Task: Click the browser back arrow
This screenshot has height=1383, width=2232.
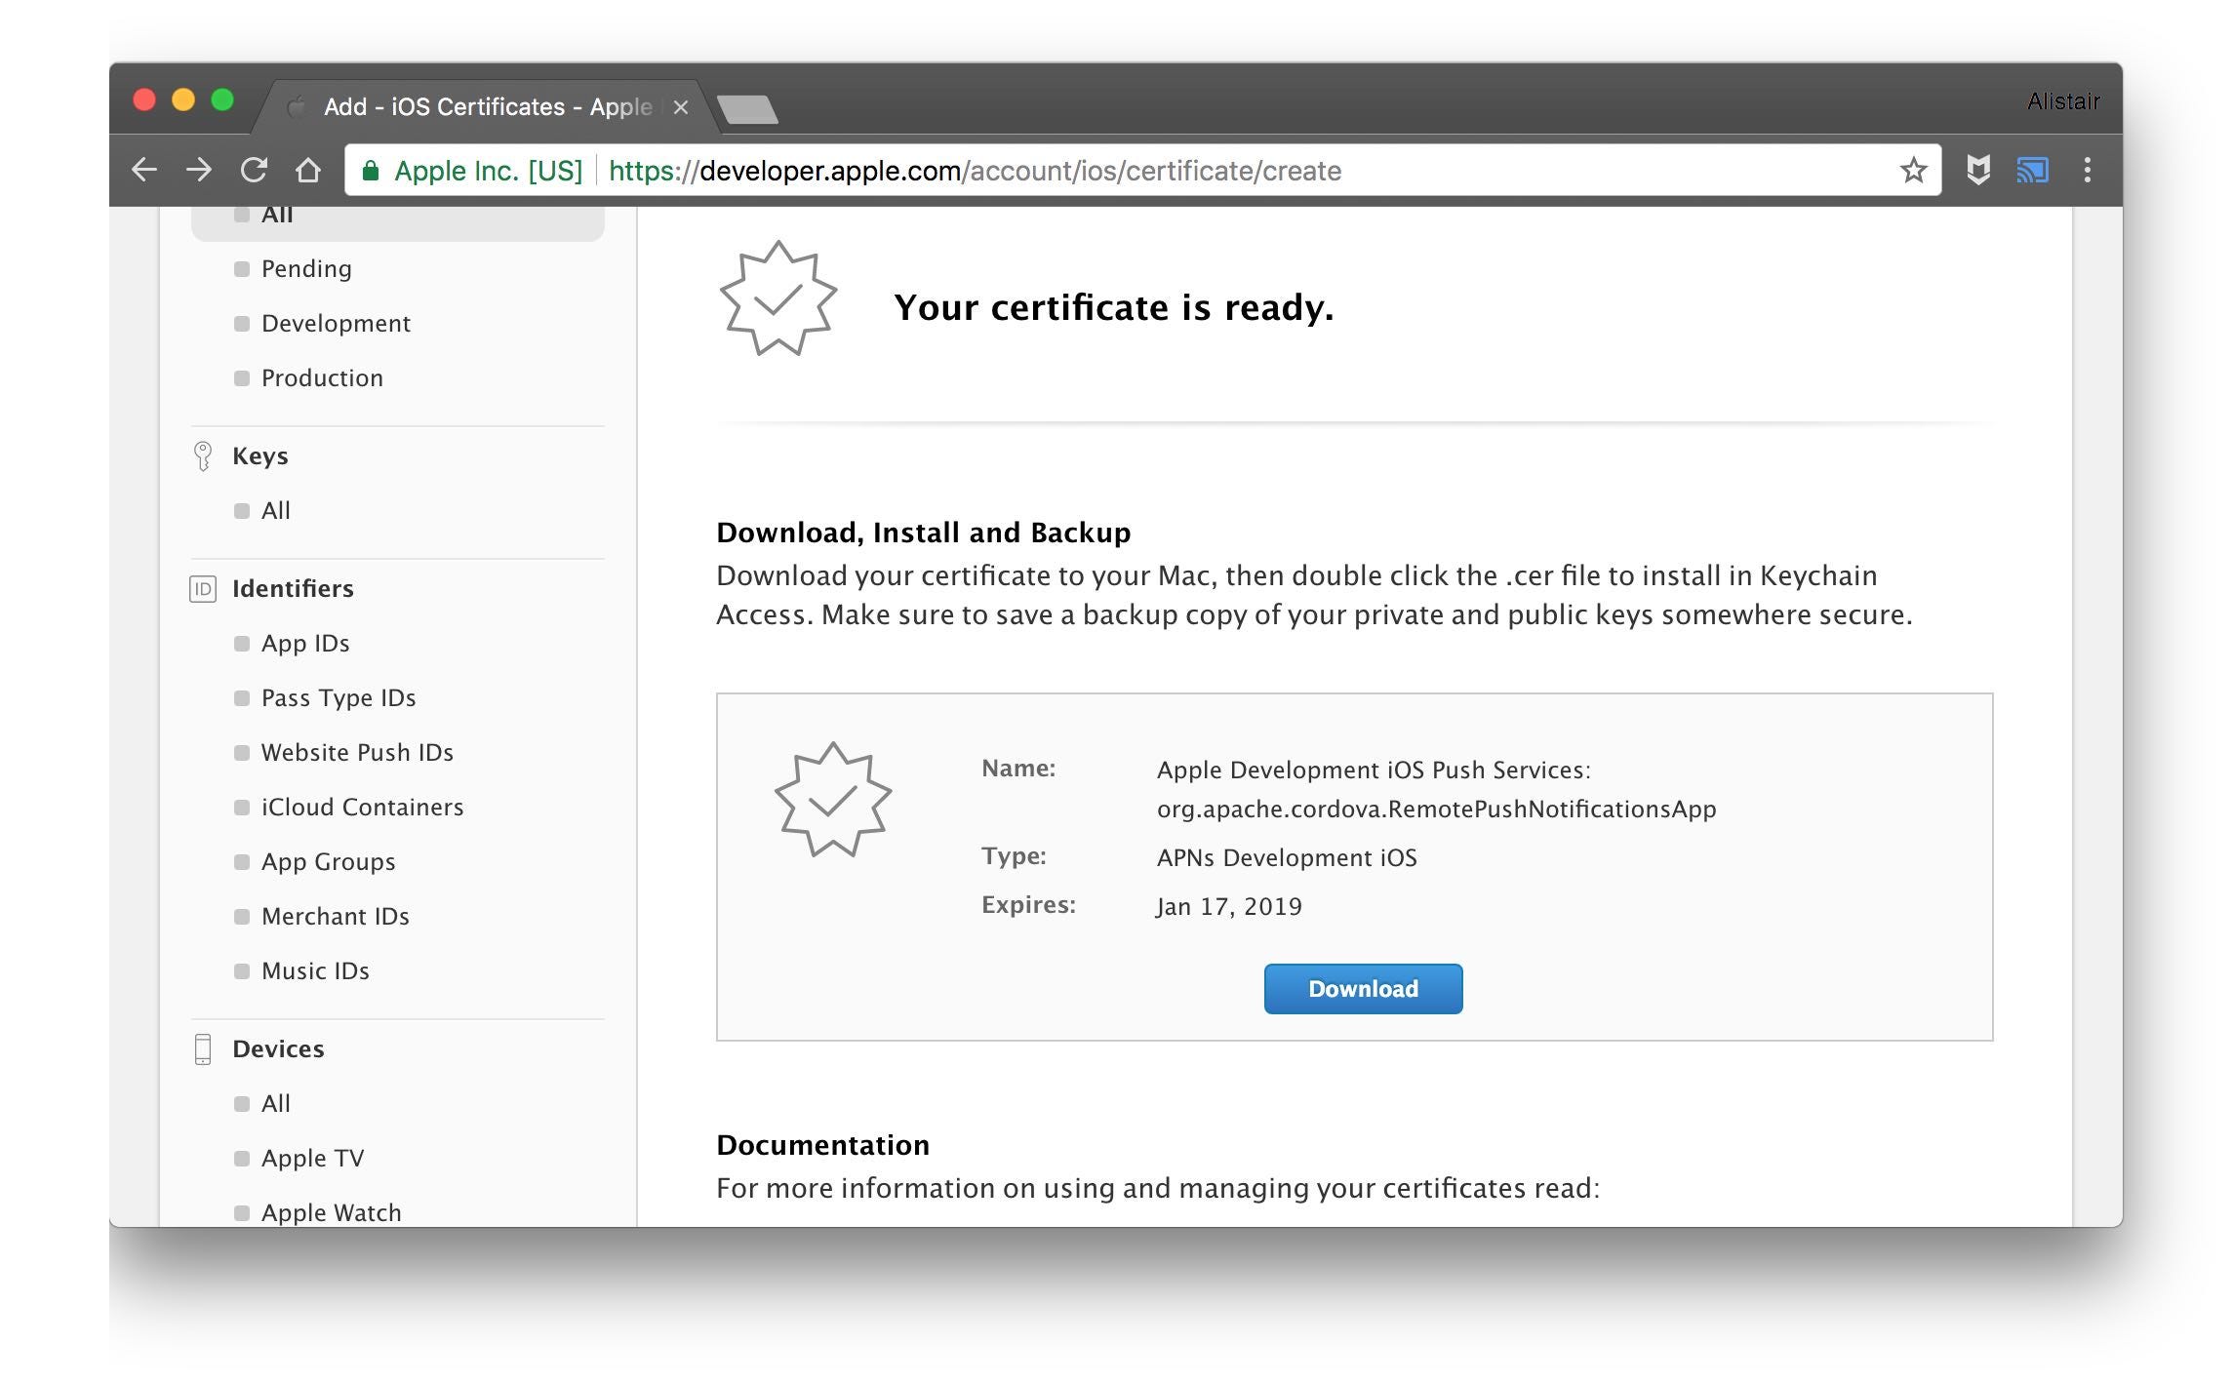Action: click(x=144, y=170)
